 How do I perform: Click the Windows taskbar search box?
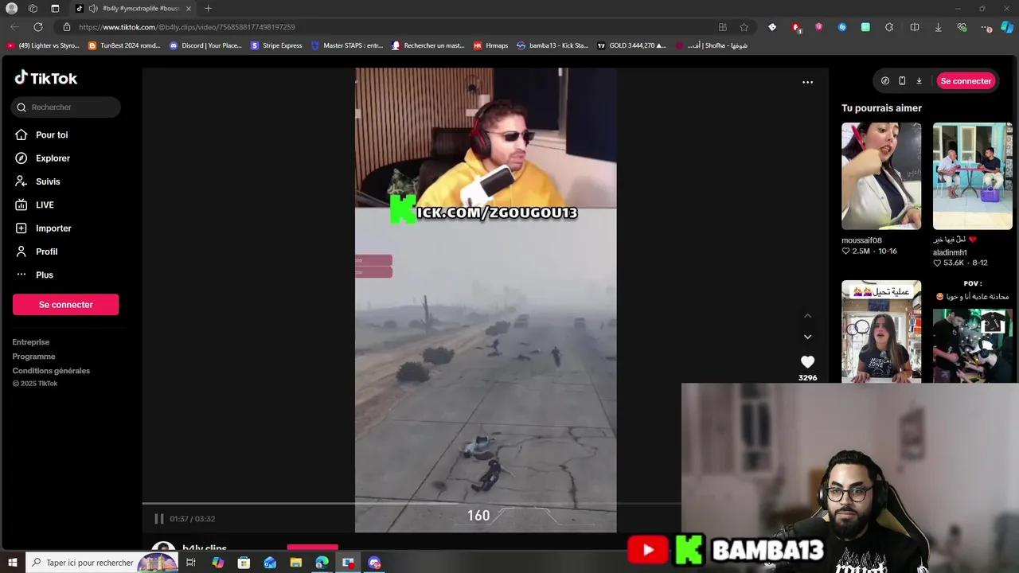tap(101, 563)
